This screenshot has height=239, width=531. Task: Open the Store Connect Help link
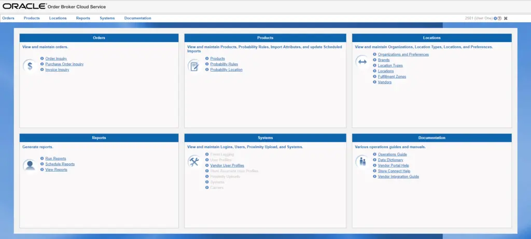point(394,171)
